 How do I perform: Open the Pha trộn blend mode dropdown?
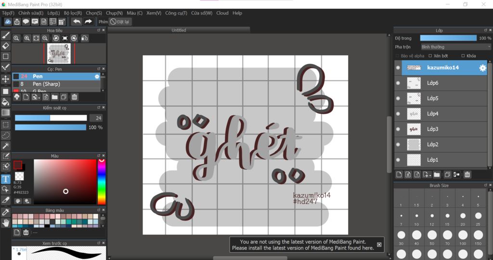(x=455, y=47)
